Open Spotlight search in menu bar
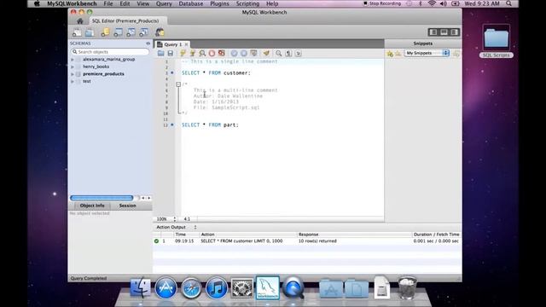The height and width of the screenshot is (307, 546). pos(509,3)
